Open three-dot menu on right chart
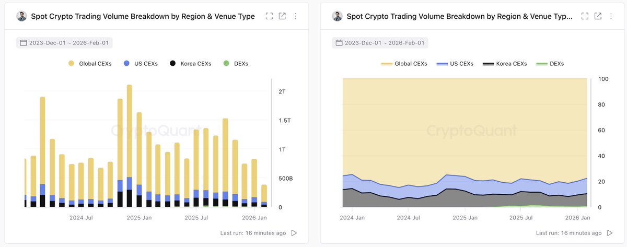 [611, 16]
